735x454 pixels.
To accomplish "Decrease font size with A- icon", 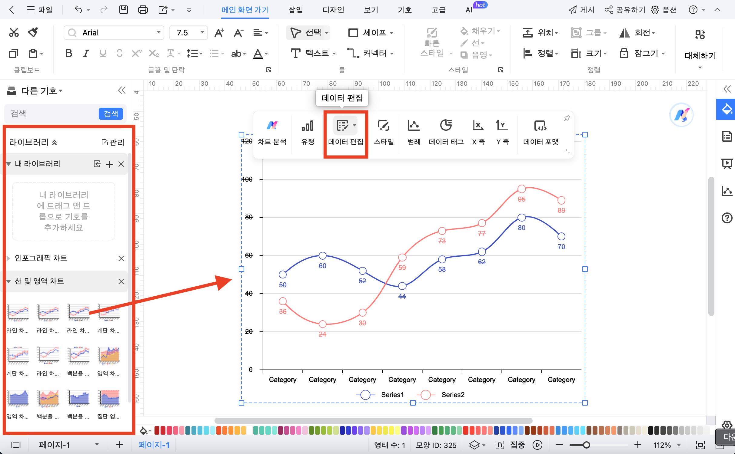I will (x=238, y=33).
